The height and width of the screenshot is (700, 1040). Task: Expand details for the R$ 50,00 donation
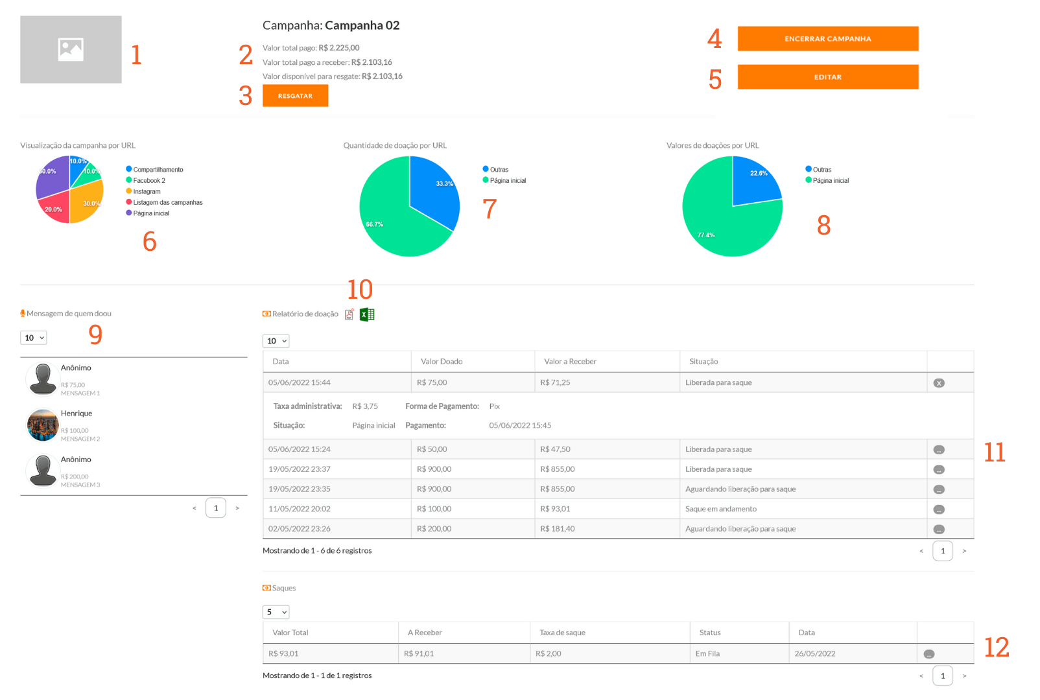pos(938,450)
